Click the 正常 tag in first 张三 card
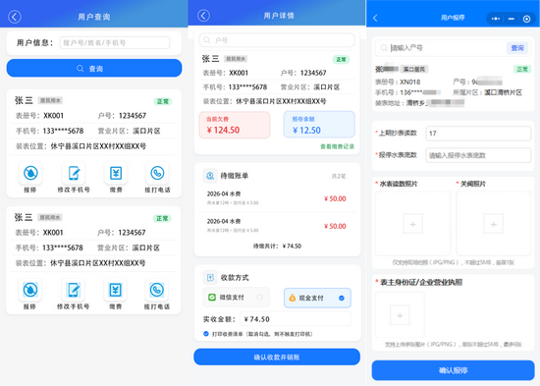This screenshot has height=386, width=540. pyautogui.click(x=163, y=101)
